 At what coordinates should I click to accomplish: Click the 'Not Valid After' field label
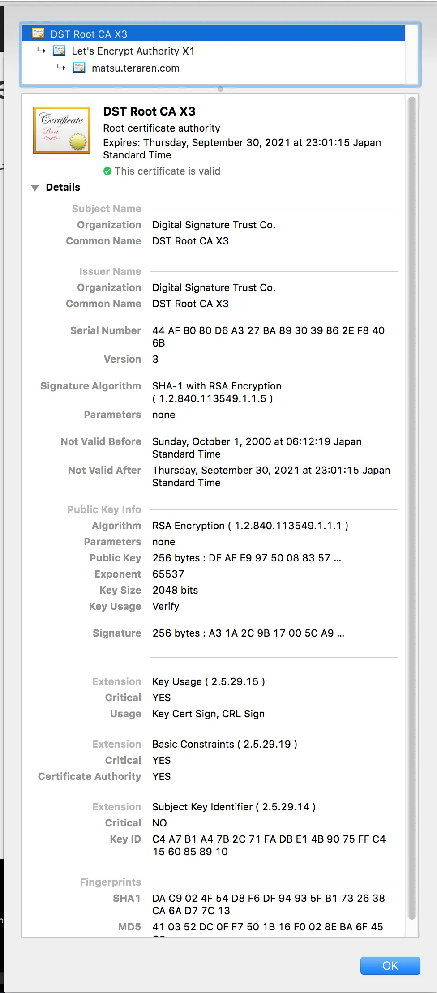point(105,470)
